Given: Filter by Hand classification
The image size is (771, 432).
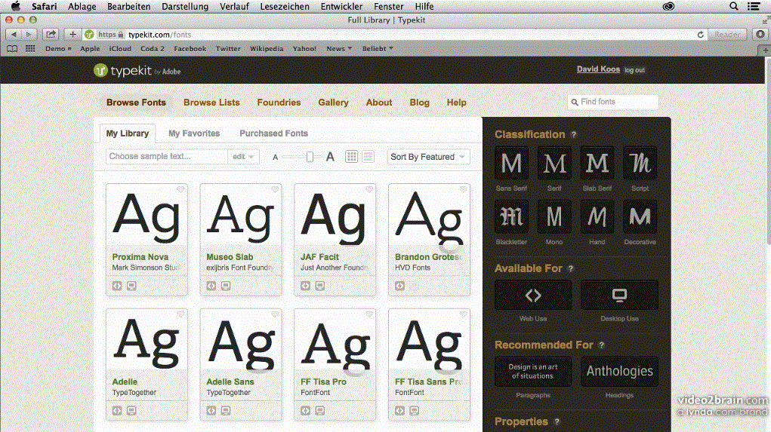Looking at the screenshot, I should (x=597, y=216).
